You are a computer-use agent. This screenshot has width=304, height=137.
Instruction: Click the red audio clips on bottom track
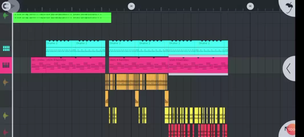click(x=197, y=131)
